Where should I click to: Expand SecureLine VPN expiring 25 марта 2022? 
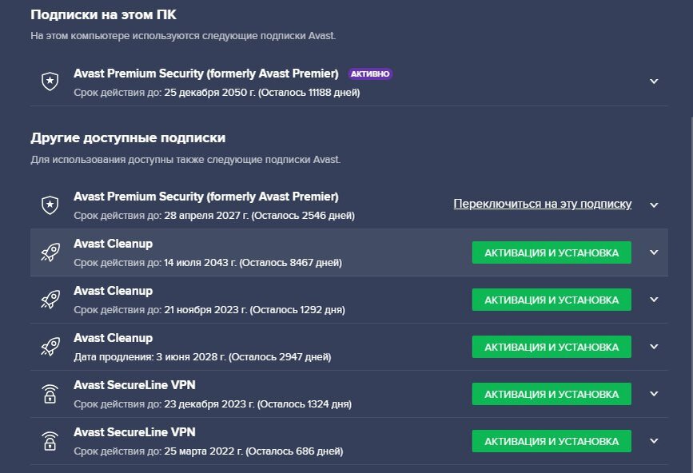tap(654, 441)
